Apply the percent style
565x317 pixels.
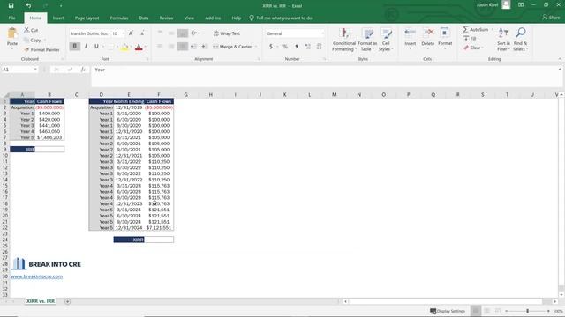coord(285,47)
